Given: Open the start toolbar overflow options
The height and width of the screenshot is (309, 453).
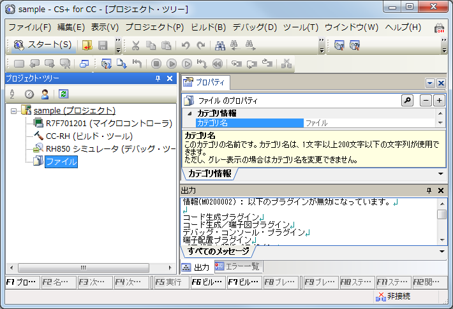Looking at the screenshot, I should tap(118, 45).
